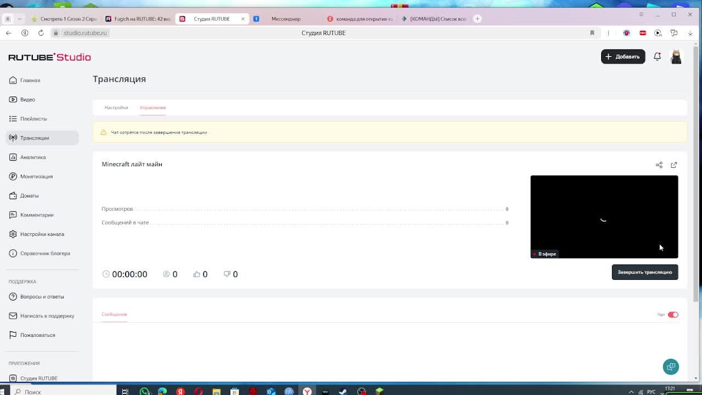This screenshot has height=395, width=702.
Task: Toggle the Чат switch off
Action: [x=673, y=314]
